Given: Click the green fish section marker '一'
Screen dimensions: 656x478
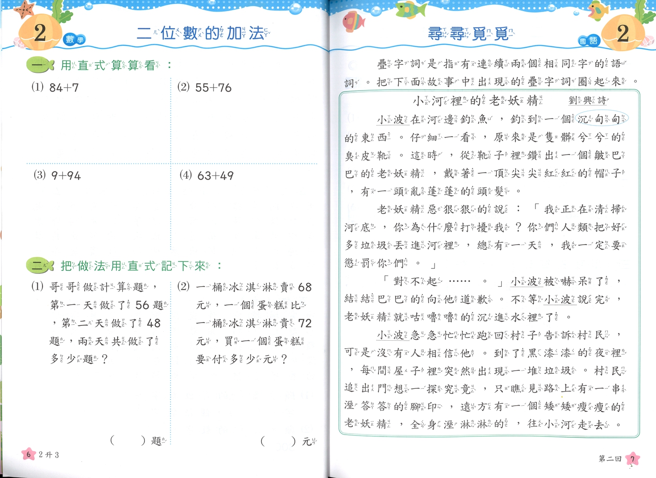Looking at the screenshot, I should coord(40,65).
